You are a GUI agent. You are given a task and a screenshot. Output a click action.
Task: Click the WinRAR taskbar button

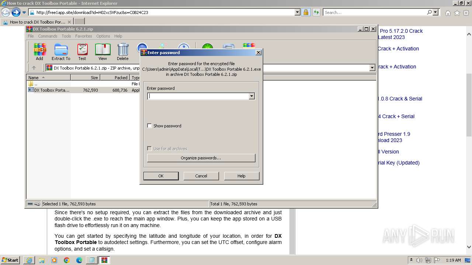pyautogui.click(x=104, y=260)
